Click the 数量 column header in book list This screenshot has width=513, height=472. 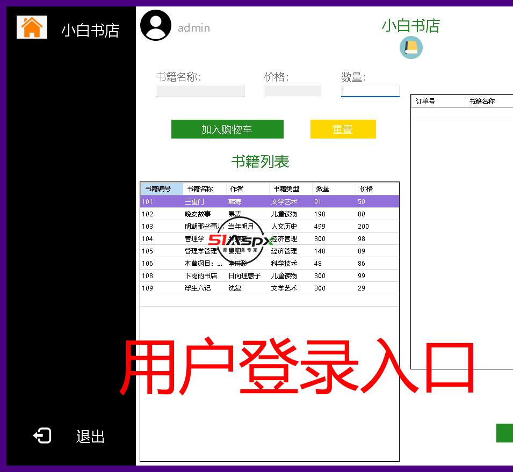[334, 188]
